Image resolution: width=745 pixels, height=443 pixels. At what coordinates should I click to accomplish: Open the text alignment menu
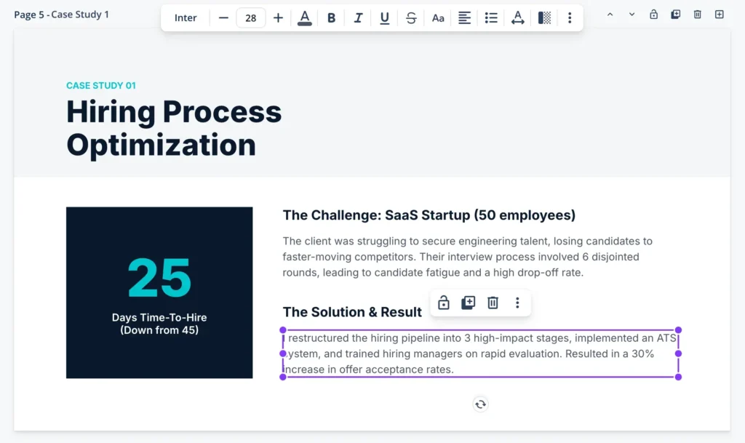pos(464,17)
